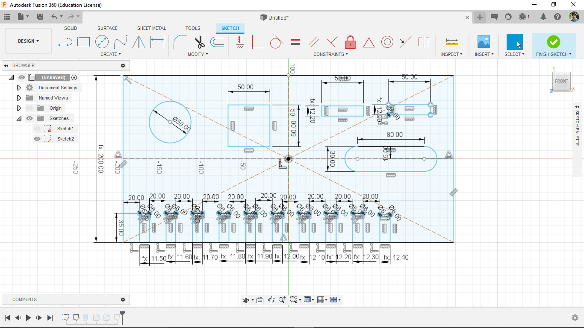Viewport: 584px width, 328px height.
Task: Select the 2-Point Rectangle tool
Action: point(83,42)
